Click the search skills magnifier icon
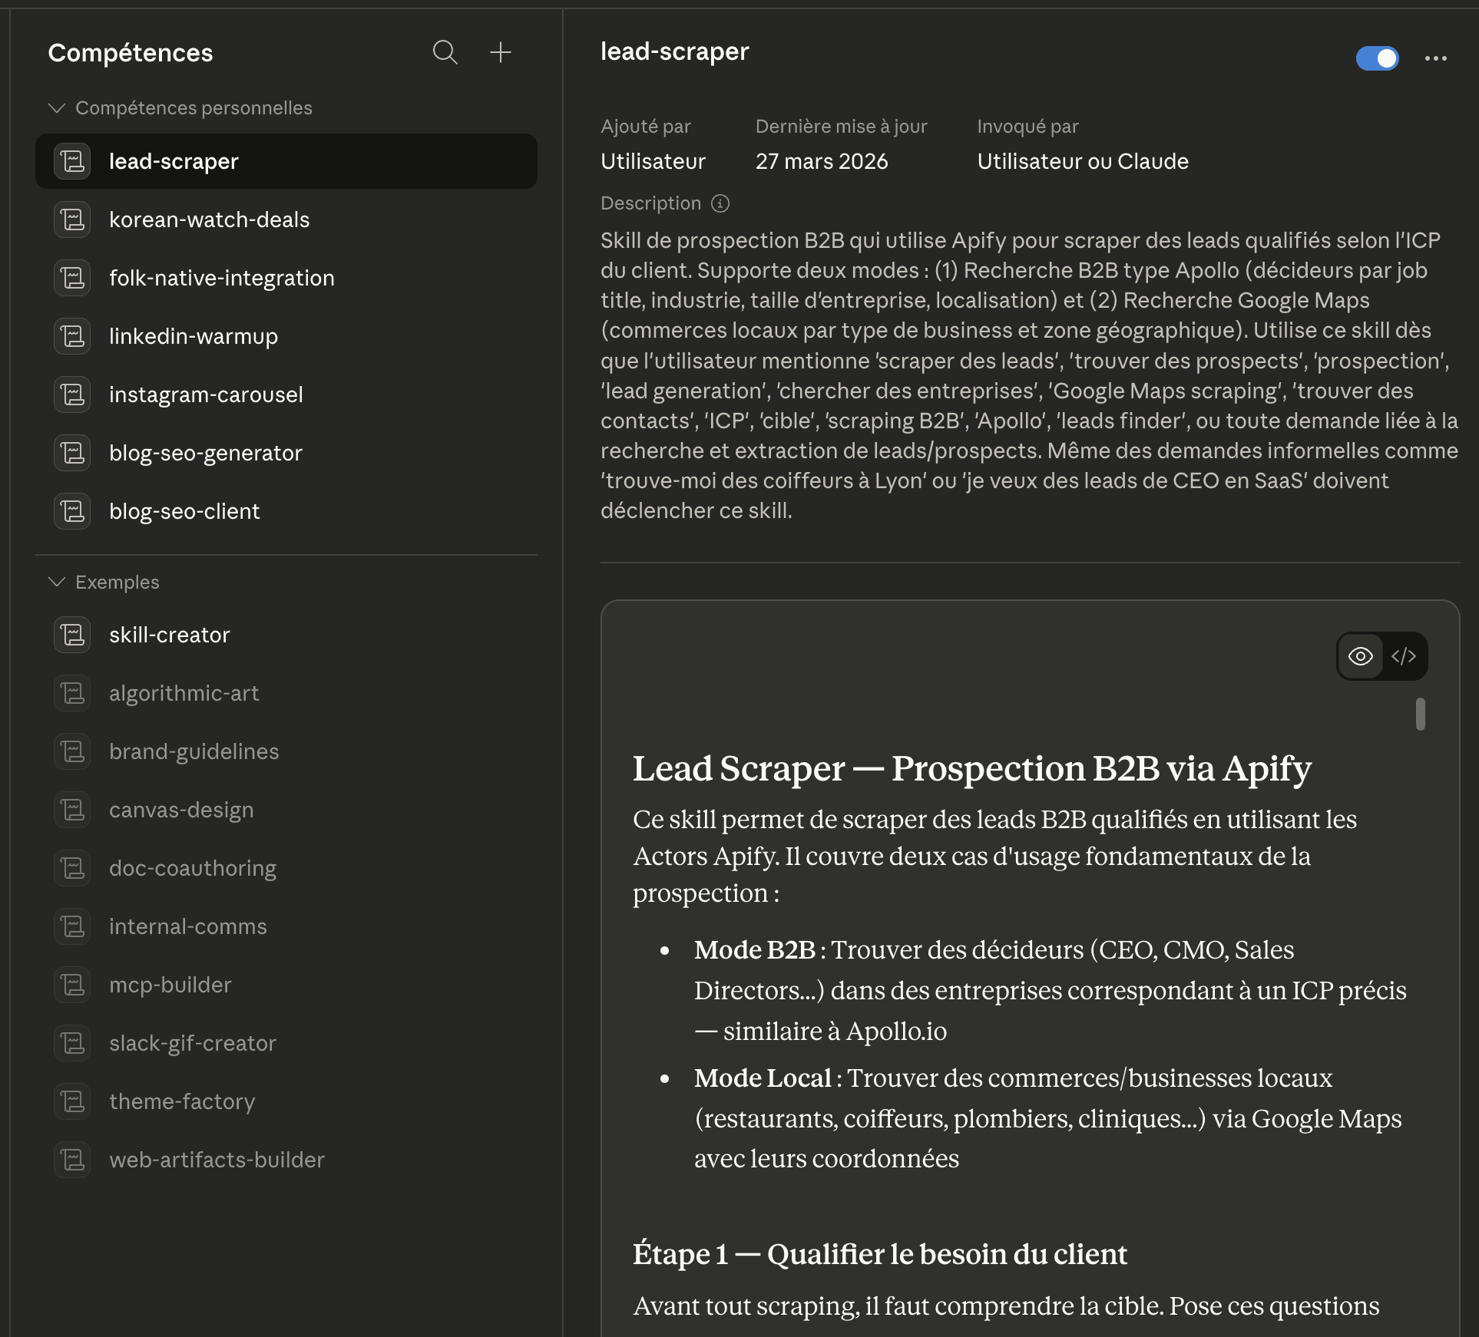The height and width of the screenshot is (1337, 1479). [x=445, y=52]
